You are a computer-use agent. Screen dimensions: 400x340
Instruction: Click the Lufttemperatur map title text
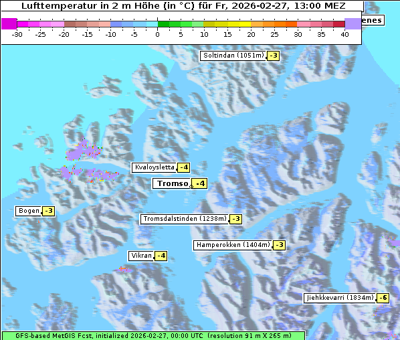tap(183, 5)
